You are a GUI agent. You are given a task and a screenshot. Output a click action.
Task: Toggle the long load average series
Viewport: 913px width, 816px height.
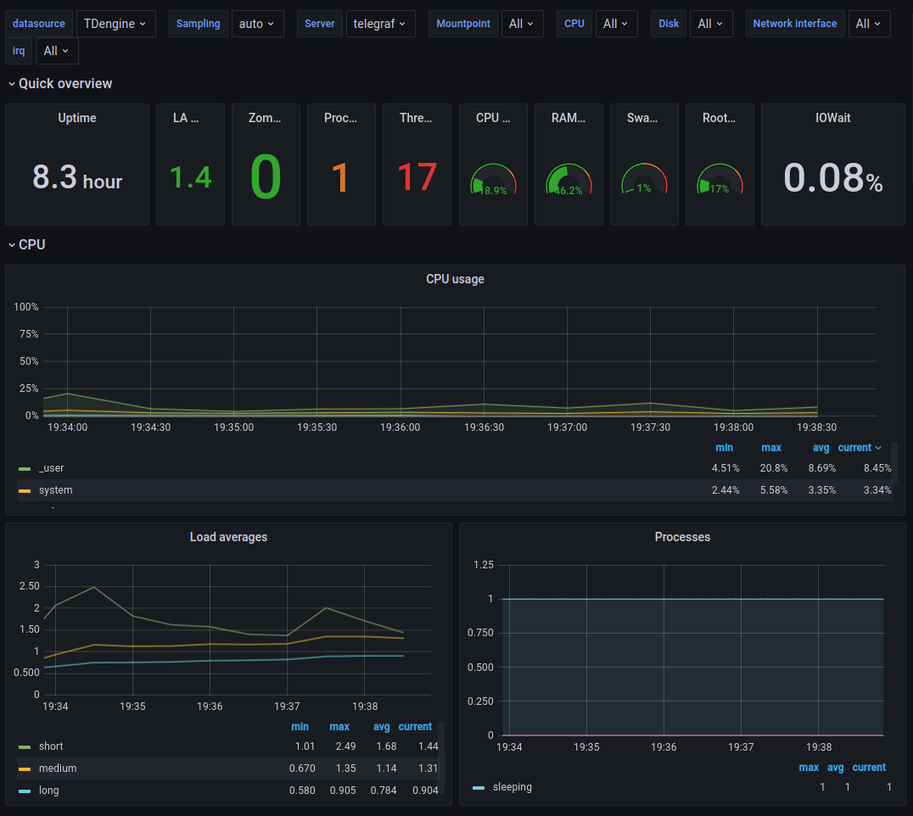click(49, 791)
